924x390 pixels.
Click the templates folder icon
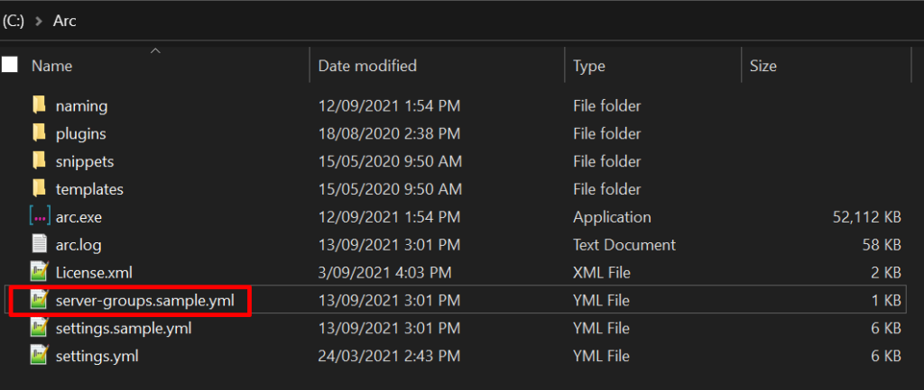(x=39, y=189)
